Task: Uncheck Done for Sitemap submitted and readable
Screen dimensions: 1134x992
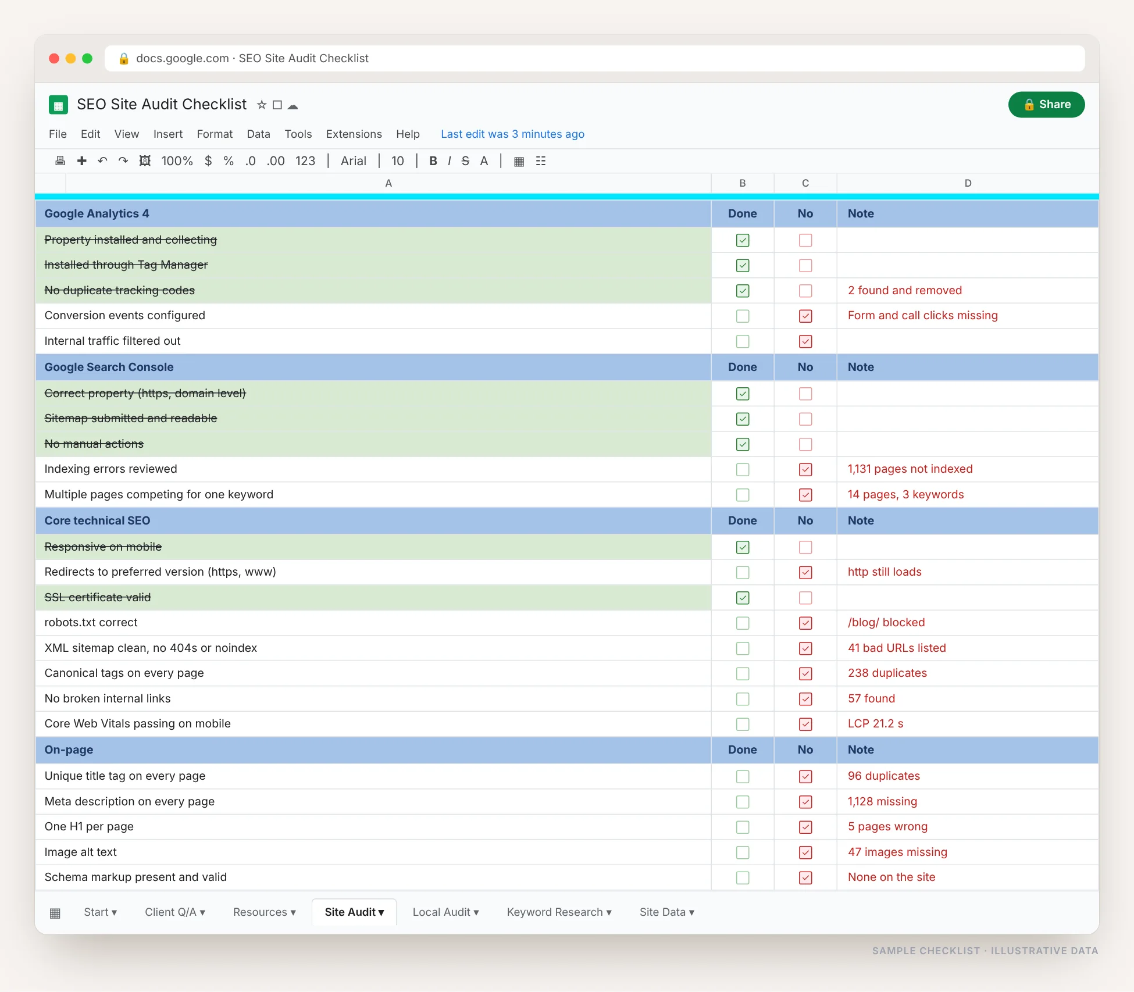Action: tap(743, 419)
